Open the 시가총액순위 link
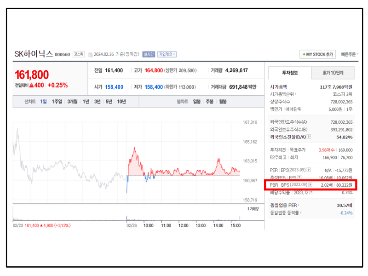Viewport: 368px width, 276px height. coord(283,94)
